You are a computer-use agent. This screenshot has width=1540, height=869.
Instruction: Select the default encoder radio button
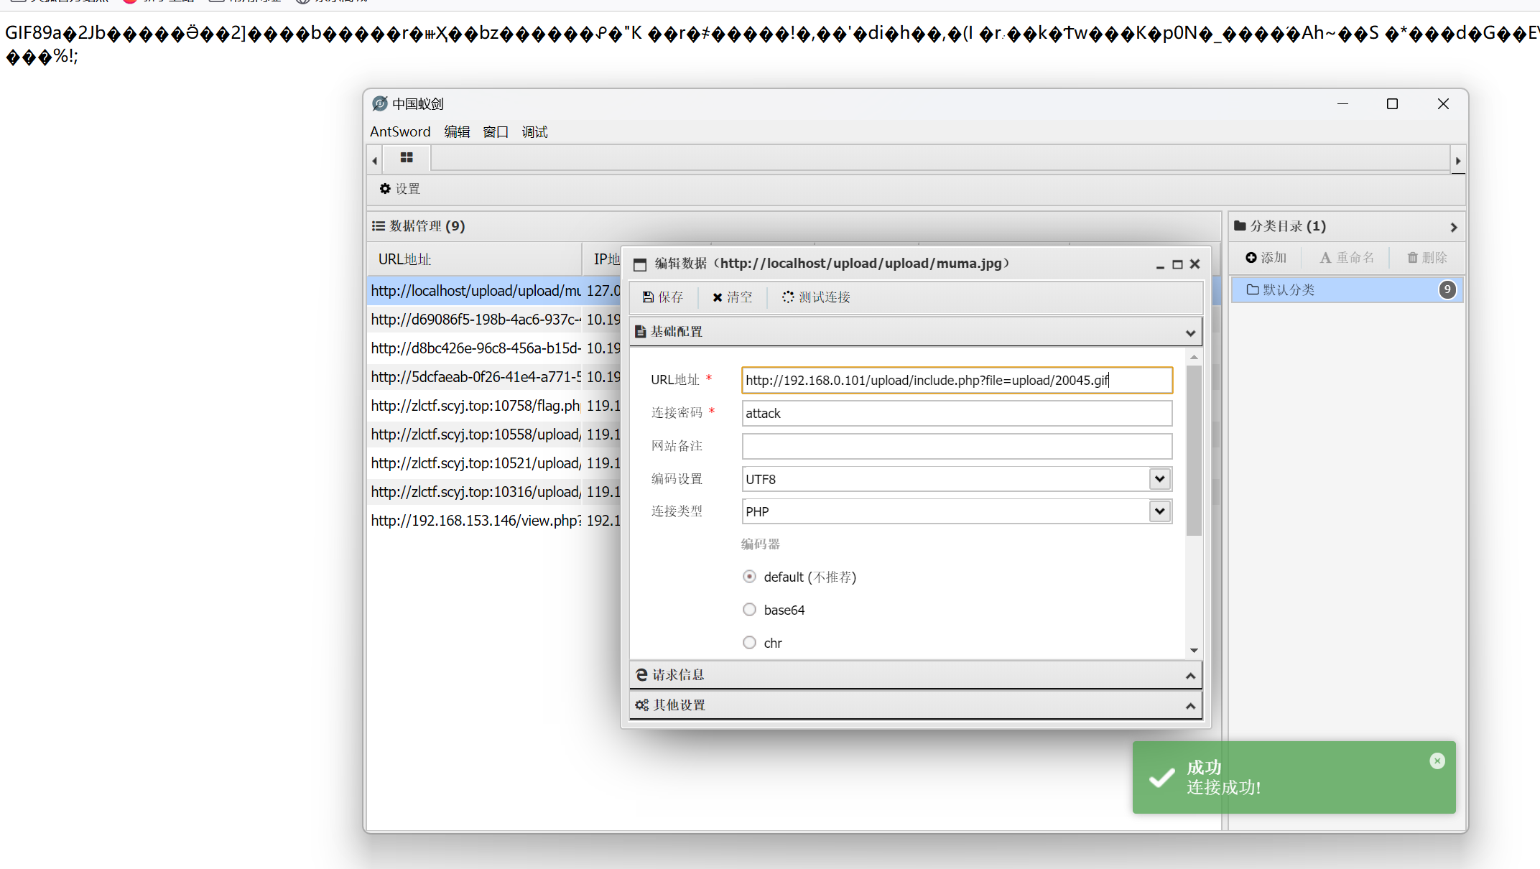(749, 577)
